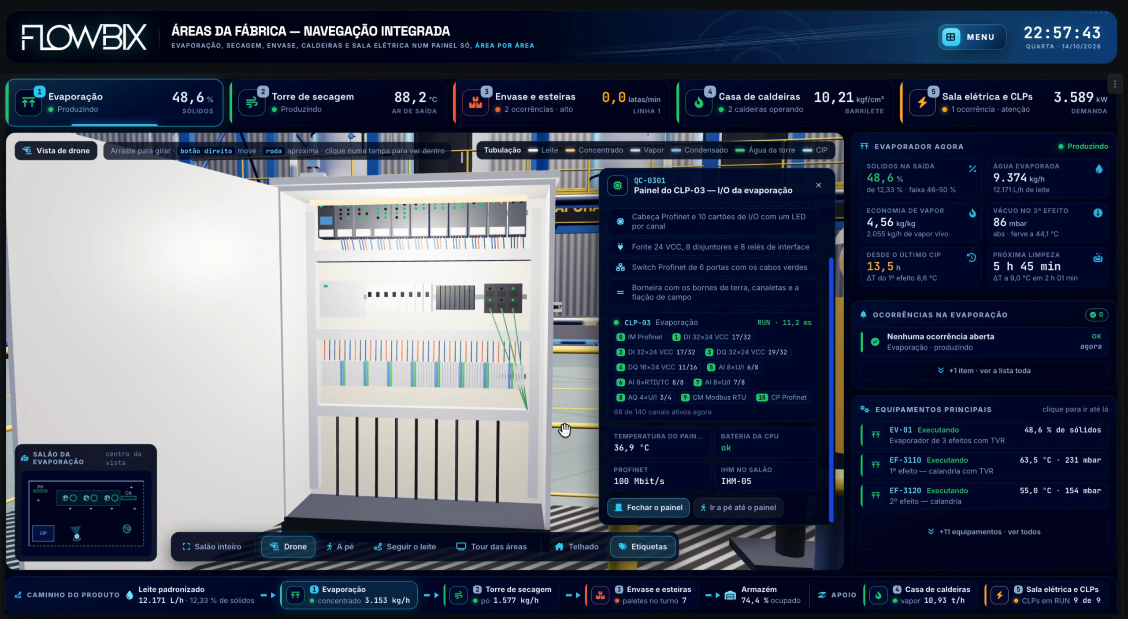Viewport: 1128px width, 619px height.
Task: Click the occurrences count badge 0
Action: coord(1096,314)
